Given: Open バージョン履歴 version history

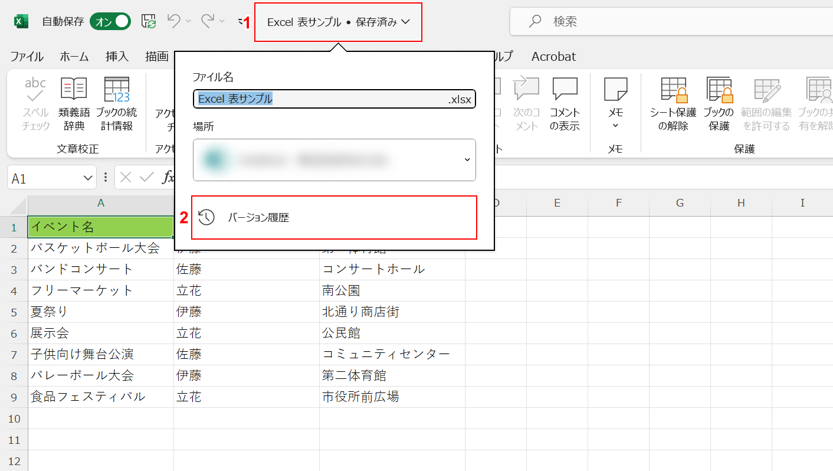Looking at the screenshot, I should (334, 217).
